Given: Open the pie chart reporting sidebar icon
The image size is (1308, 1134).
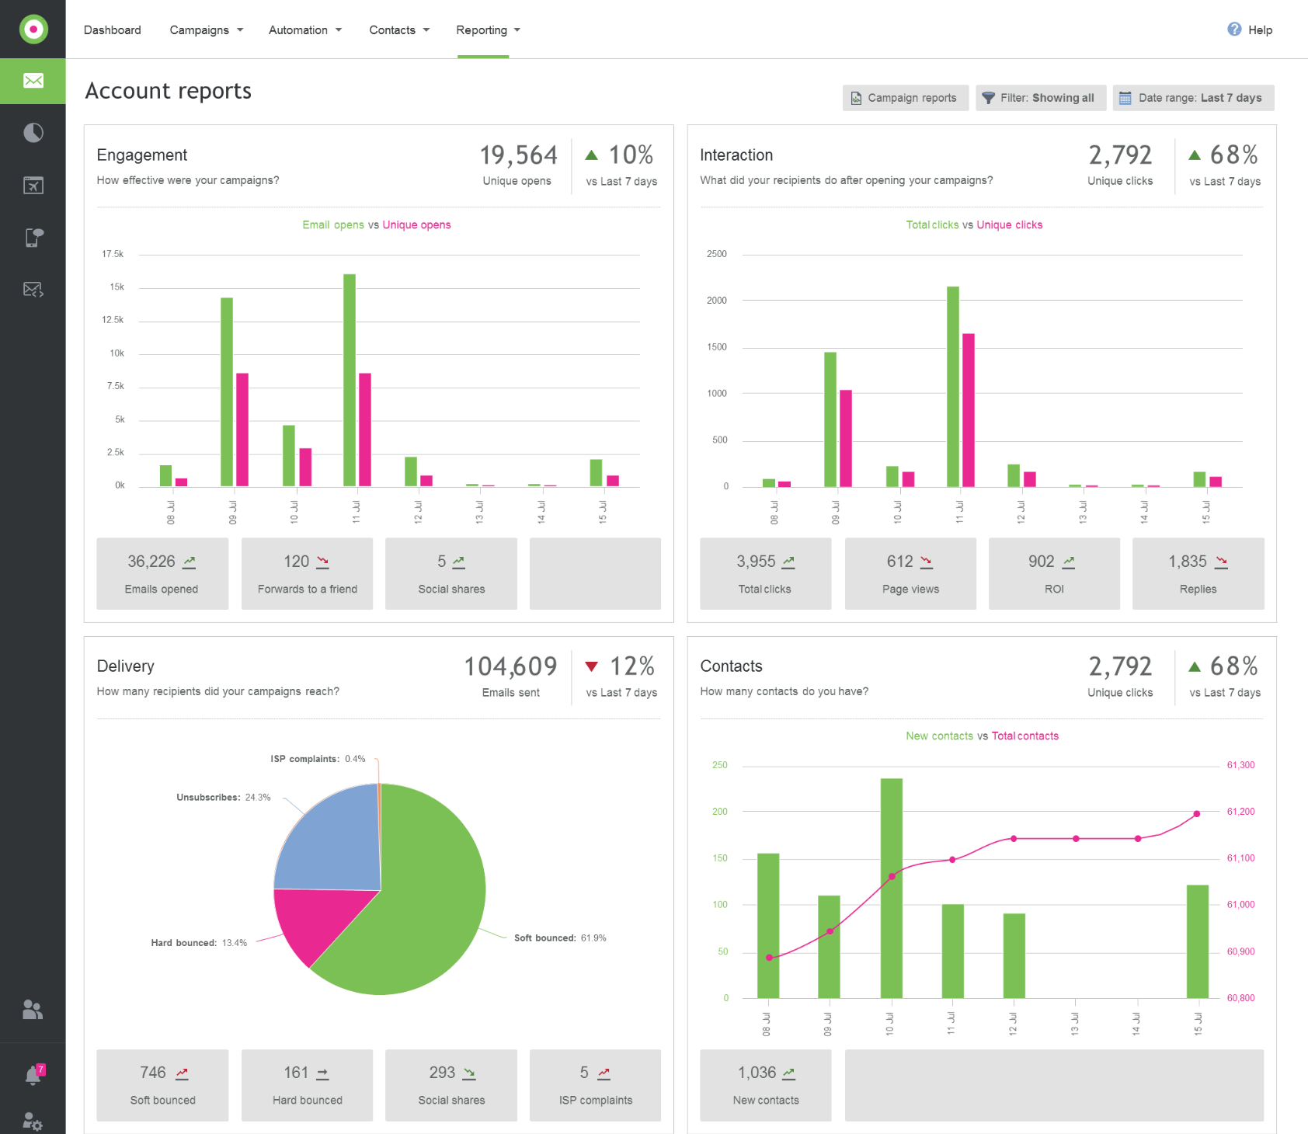Looking at the screenshot, I should click(x=33, y=133).
